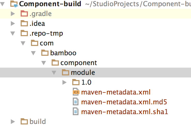Image resolution: width=191 pixels, height=126 pixels.
Task: Click the maven-metadata.xml XML file icon
Action: coord(76,92)
